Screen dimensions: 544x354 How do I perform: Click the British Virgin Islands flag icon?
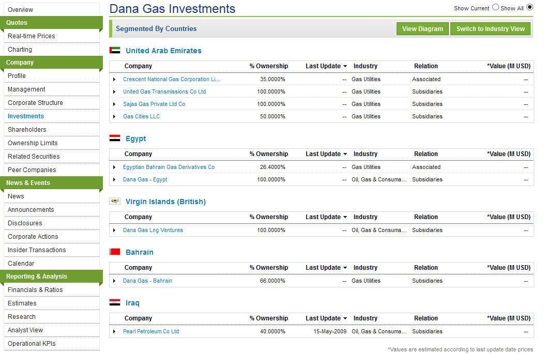click(x=115, y=201)
